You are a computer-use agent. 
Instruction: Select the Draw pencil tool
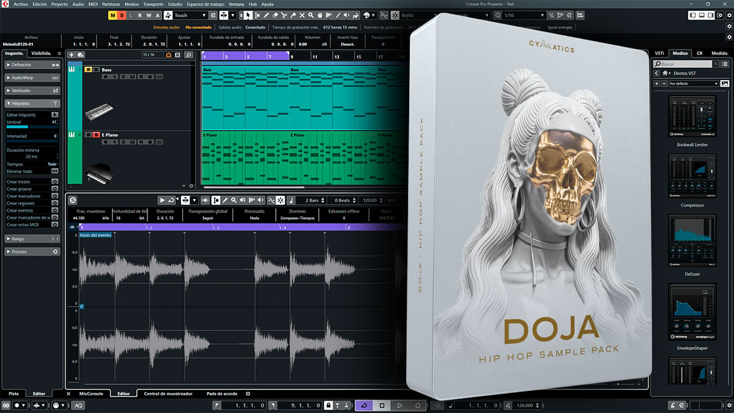[x=266, y=15]
